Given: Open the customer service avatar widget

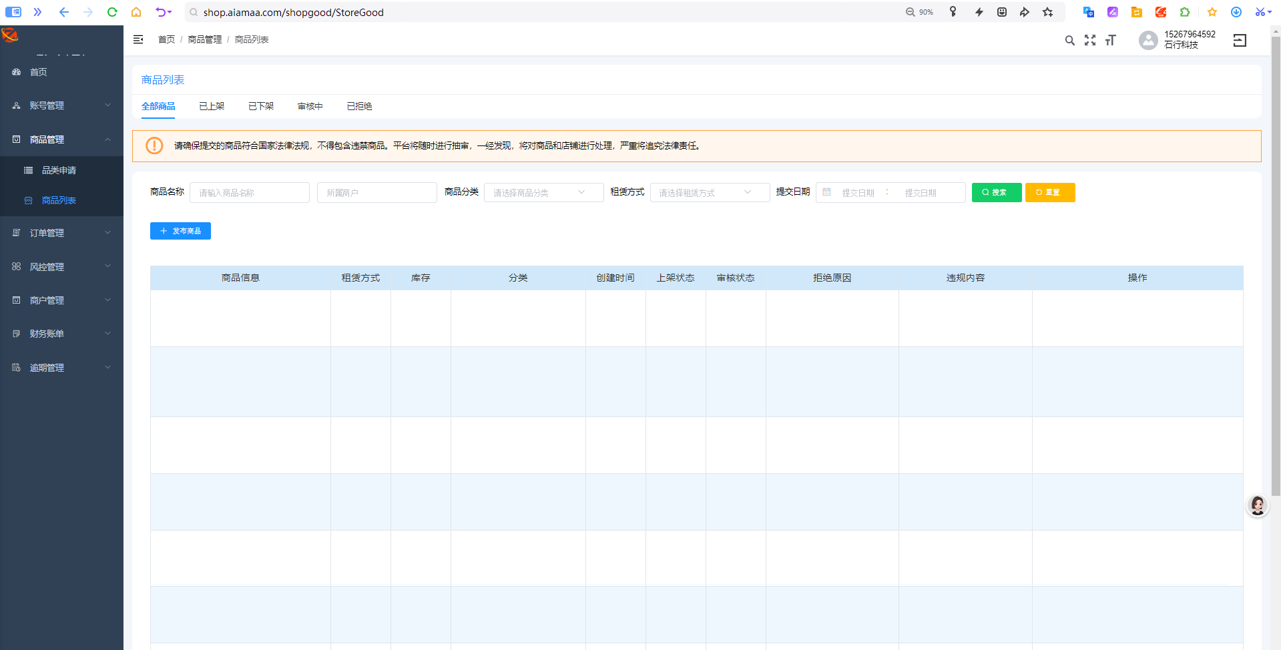Looking at the screenshot, I should point(1258,506).
